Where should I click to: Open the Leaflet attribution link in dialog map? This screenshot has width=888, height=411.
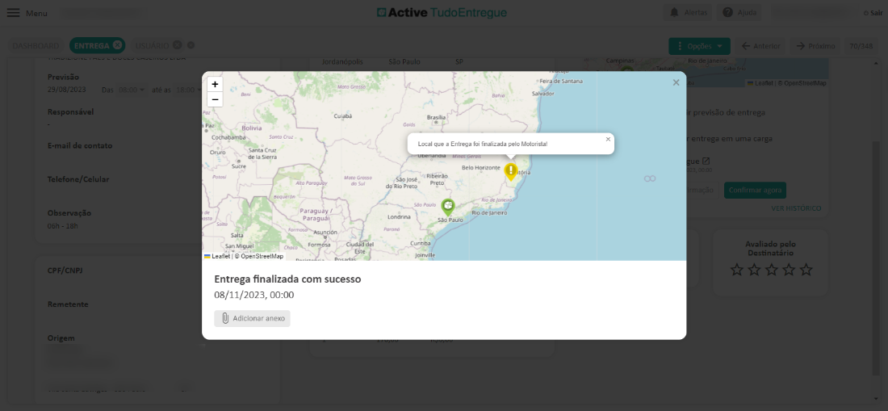click(x=217, y=257)
